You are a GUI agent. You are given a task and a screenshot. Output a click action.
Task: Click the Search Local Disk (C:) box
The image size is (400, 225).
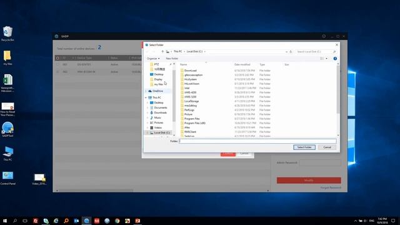click(x=316, y=51)
